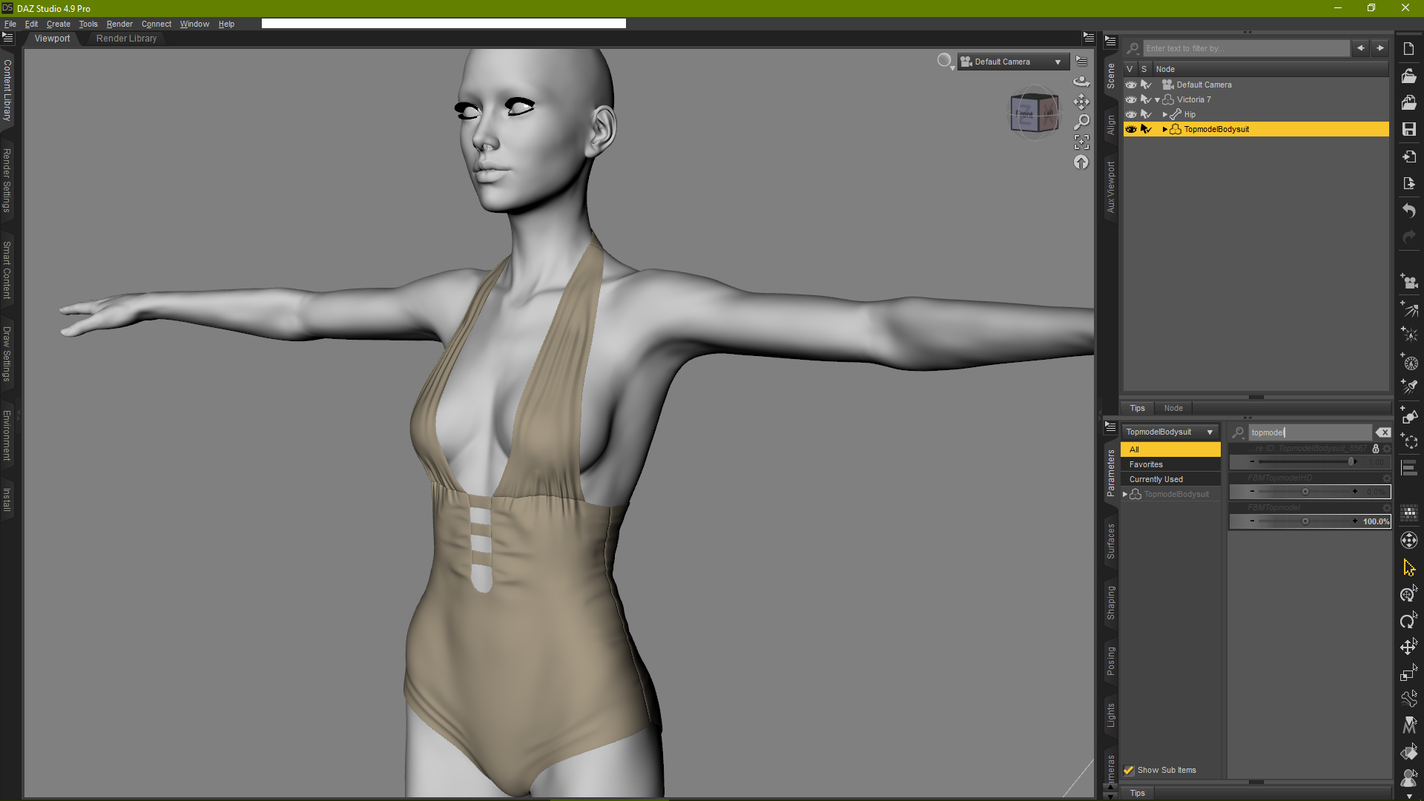
Task: Select the Node Selection cursor tool
Action: click(1409, 567)
